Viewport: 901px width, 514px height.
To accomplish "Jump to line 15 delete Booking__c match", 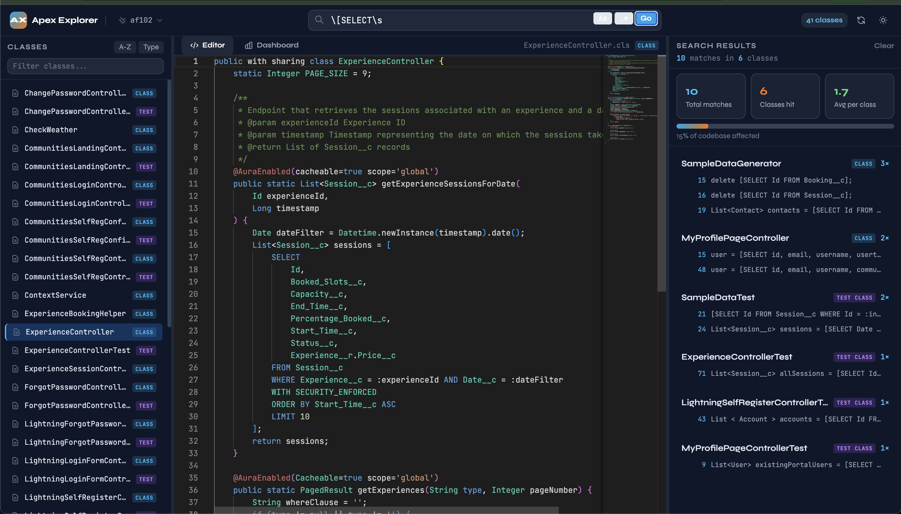I will click(785, 180).
